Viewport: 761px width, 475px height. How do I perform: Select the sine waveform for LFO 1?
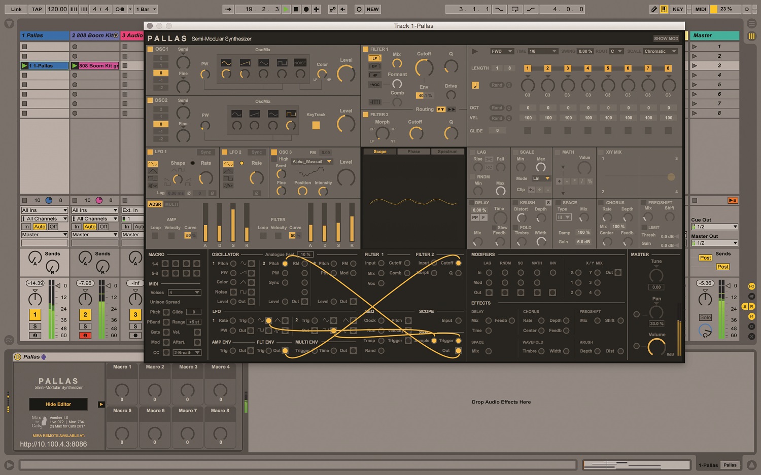click(153, 164)
